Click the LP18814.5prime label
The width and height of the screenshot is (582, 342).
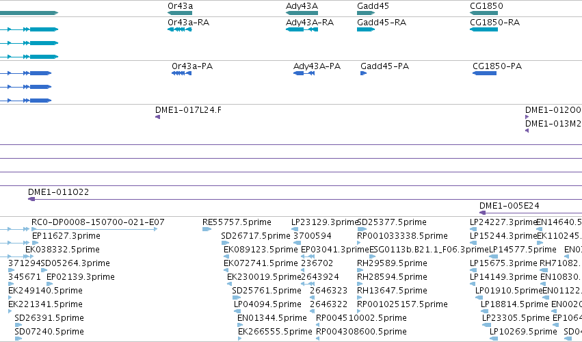[x=514, y=304]
